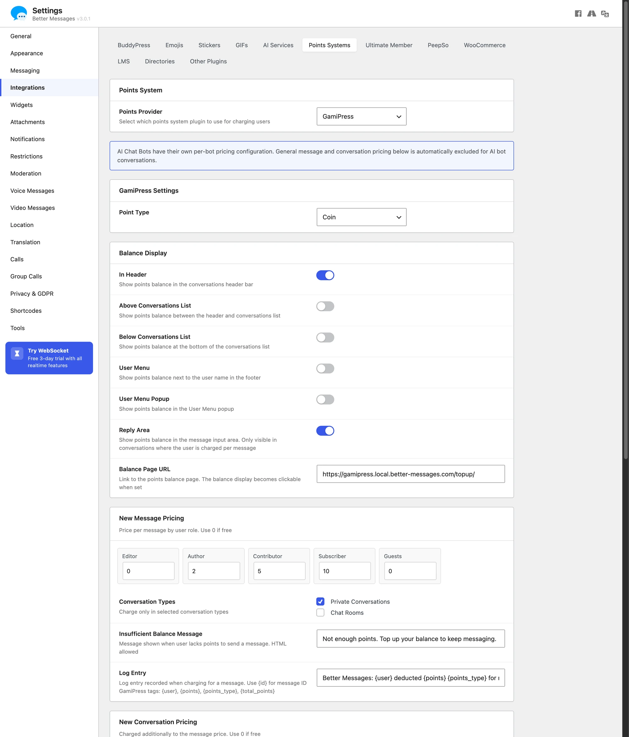Click the Author price input
This screenshot has height=737, width=629.
(x=214, y=571)
